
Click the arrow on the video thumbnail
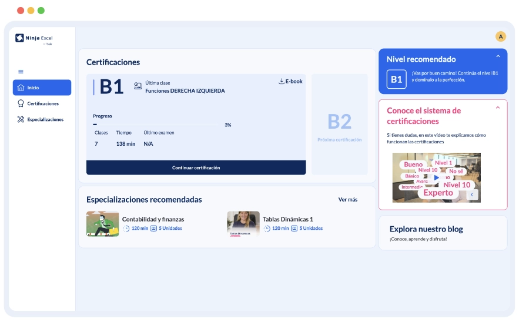click(x=473, y=193)
